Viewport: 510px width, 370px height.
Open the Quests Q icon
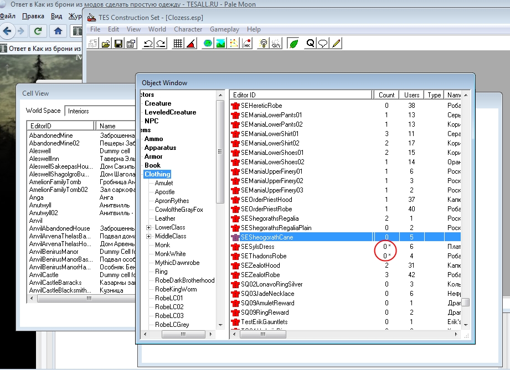[310, 44]
